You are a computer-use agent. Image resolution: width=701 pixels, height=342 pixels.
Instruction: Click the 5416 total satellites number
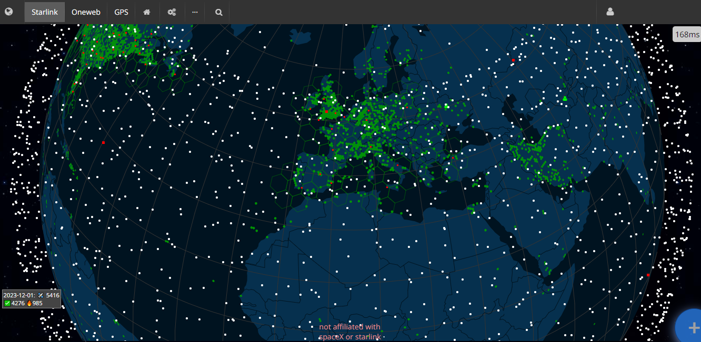click(x=53, y=295)
